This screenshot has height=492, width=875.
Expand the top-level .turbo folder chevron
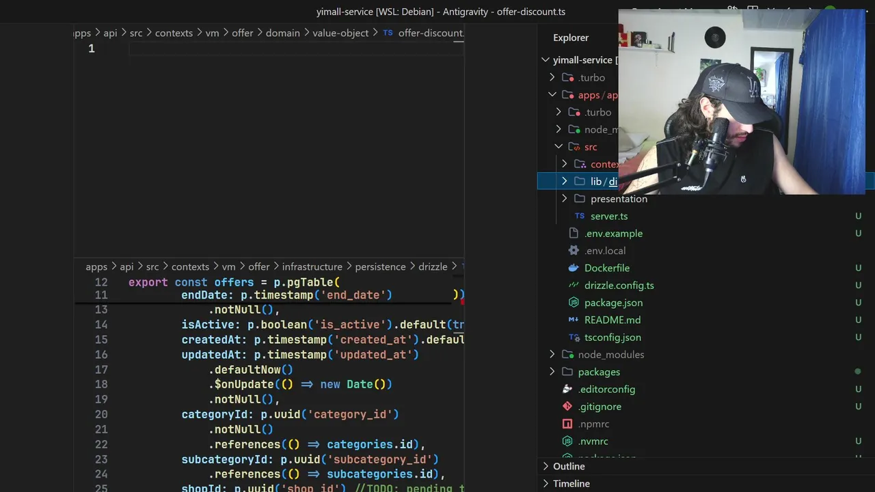click(552, 77)
